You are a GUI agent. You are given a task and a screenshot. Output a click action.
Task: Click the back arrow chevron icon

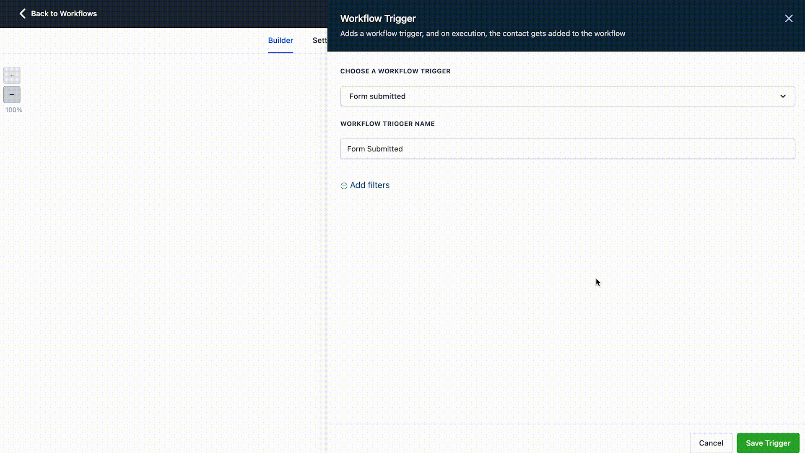[23, 14]
